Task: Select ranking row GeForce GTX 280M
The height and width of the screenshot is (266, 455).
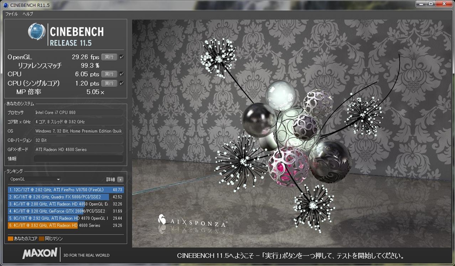Action: pyautogui.click(x=66, y=211)
